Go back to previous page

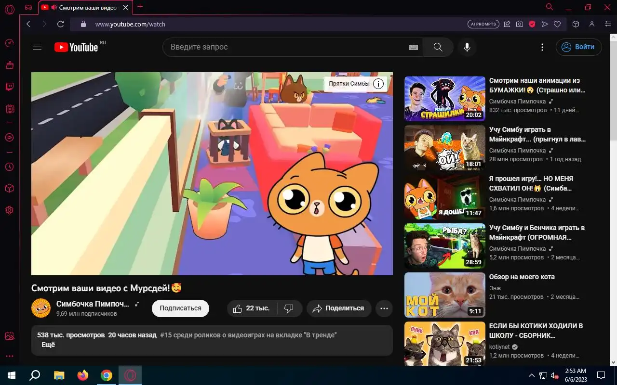28,24
